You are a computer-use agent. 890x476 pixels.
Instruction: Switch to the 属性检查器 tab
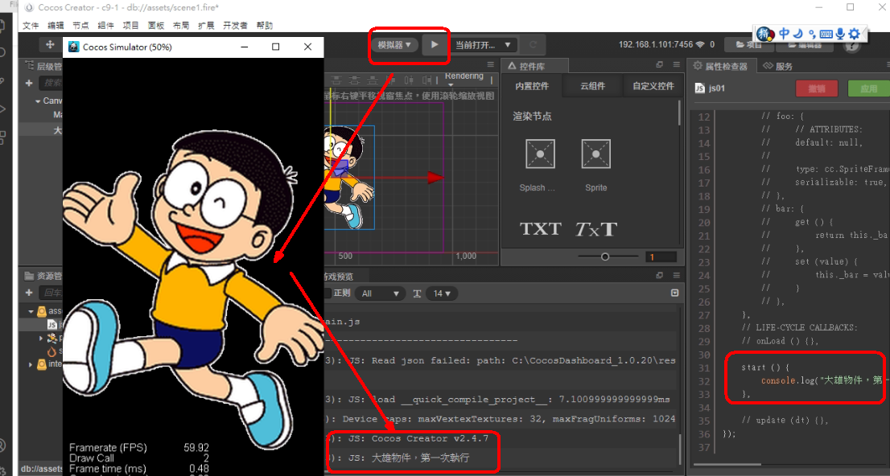pos(721,67)
